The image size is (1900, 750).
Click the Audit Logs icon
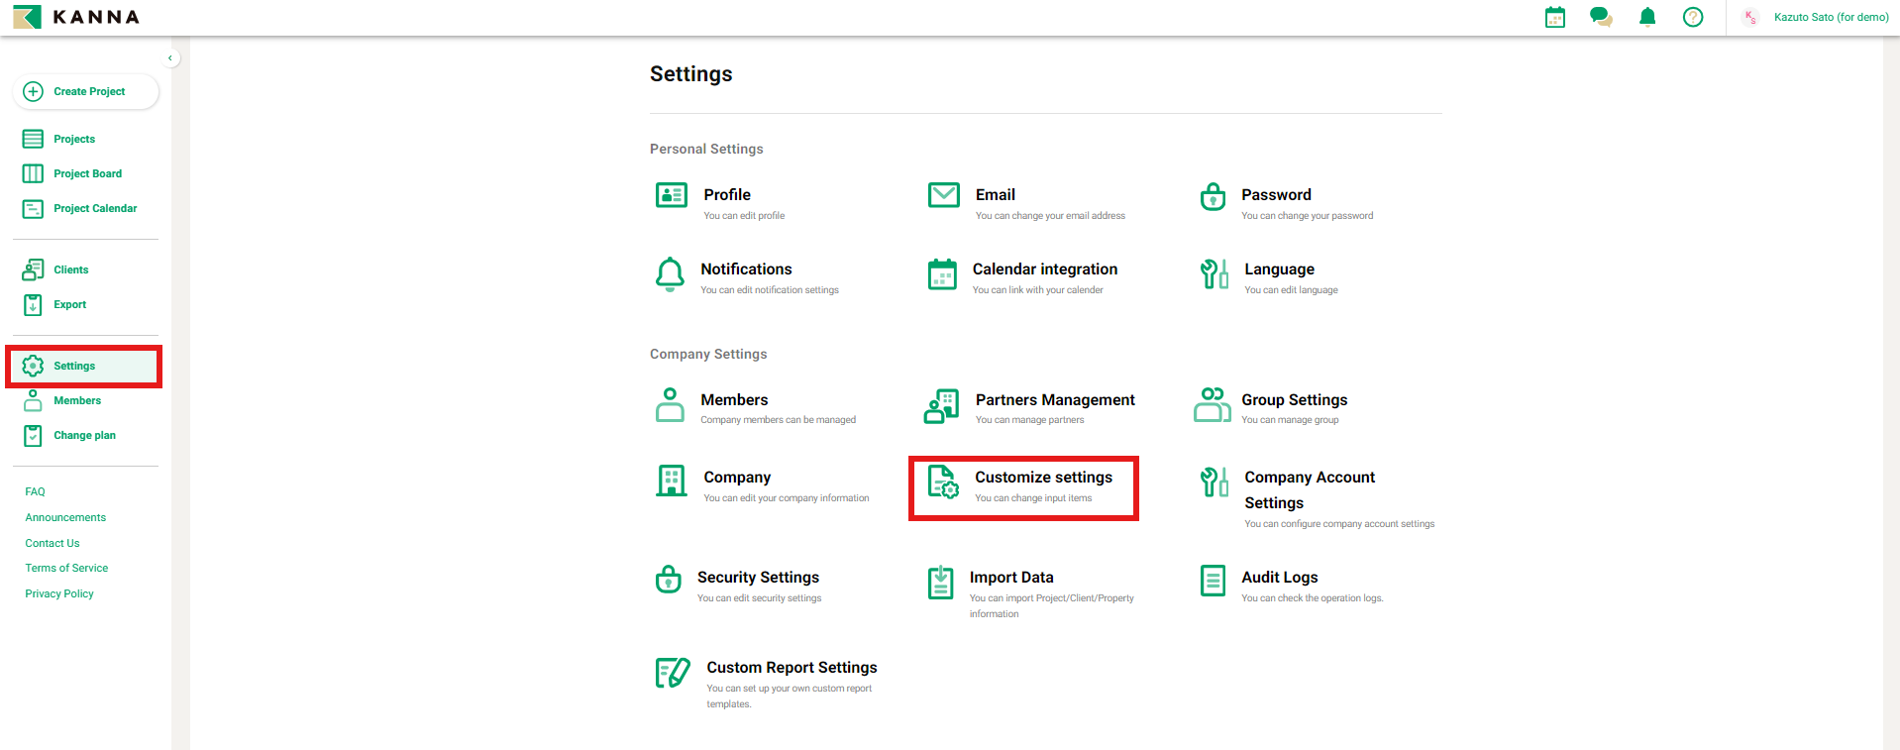click(1213, 581)
